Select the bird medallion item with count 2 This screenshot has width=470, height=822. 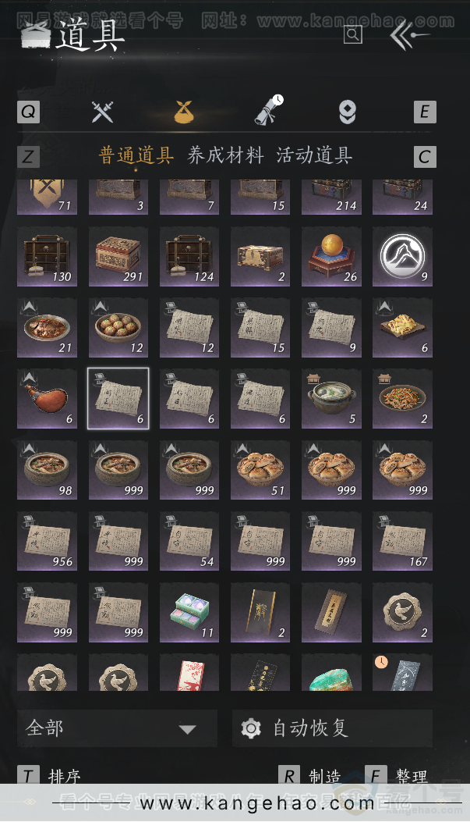[402, 612]
